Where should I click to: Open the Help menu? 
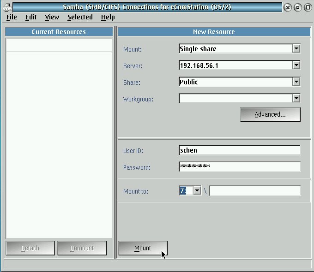pyautogui.click(x=108, y=17)
